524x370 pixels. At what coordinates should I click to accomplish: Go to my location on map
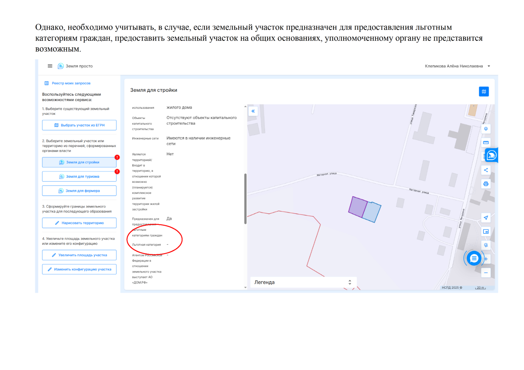(486, 218)
